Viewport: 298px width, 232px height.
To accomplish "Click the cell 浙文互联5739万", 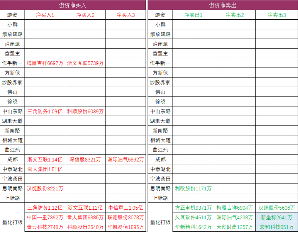I will tap(85, 63).
